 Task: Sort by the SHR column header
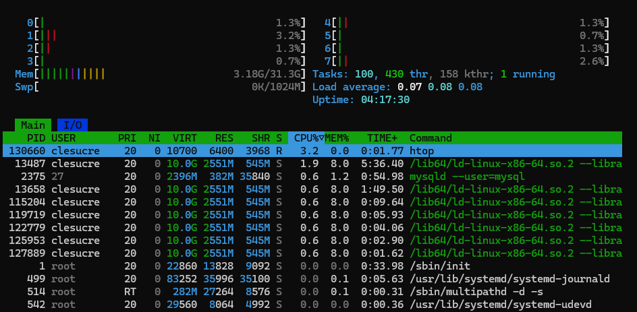click(x=261, y=138)
